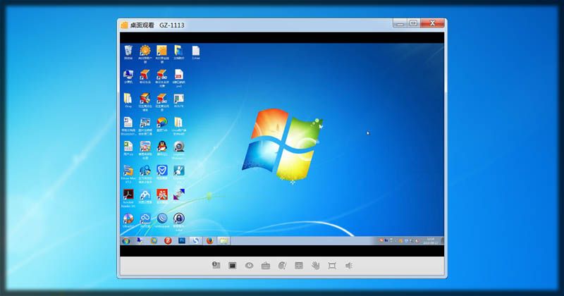The image size is (564, 296).
Task: Open the photo collage shortcut on remote desktop
Action: (145, 123)
